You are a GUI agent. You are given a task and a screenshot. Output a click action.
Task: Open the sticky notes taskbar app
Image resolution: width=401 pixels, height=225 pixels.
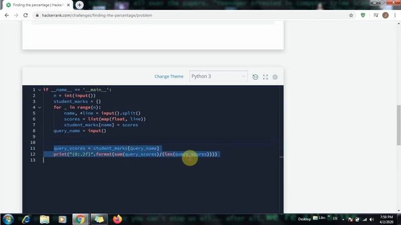tap(99, 219)
